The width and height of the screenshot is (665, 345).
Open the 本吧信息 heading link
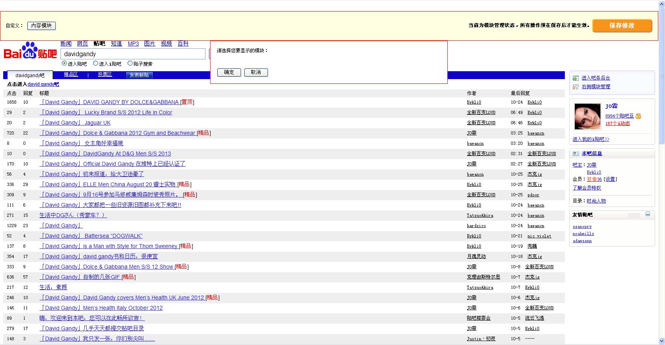click(x=592, y=154)
